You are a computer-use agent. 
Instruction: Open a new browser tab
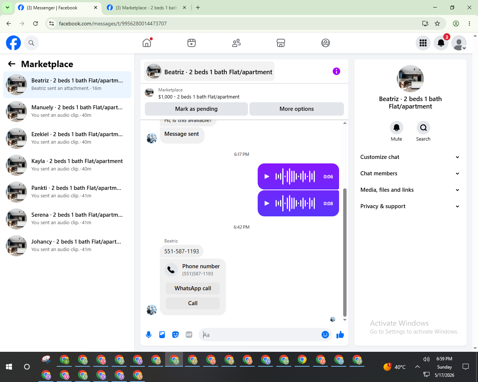(x=198, y=7)
